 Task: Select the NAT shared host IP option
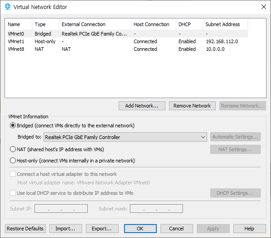tap(13, 149)
